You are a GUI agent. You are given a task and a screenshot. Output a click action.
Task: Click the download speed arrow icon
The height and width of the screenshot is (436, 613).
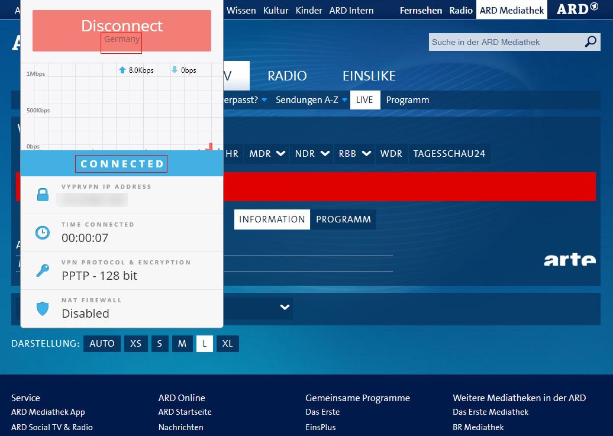[x=175, y=70]
